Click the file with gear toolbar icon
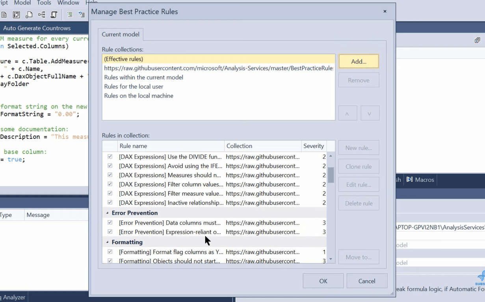Viewport: 485px width, 302px height. pos(29,15)
